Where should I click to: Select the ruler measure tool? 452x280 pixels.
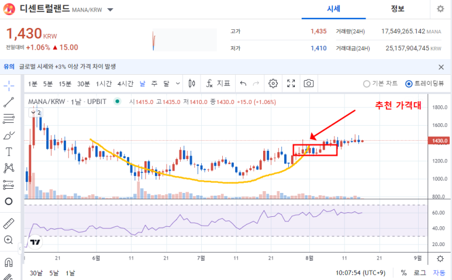tap(9, 223)
